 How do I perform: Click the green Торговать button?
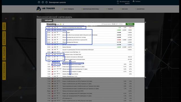coord(130,24)
